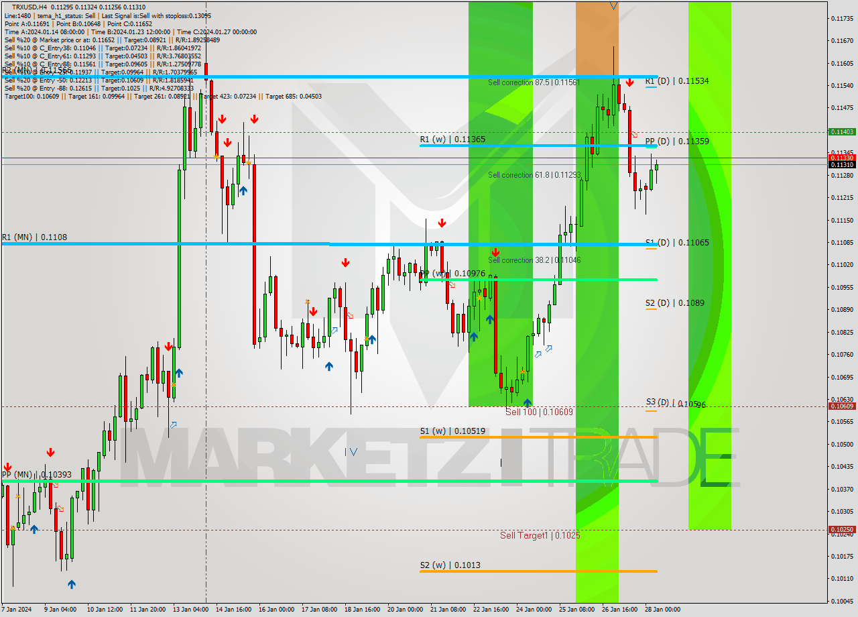
Task: Click the I V wave label near 18 Jan
Action: (x=351, y=452)
